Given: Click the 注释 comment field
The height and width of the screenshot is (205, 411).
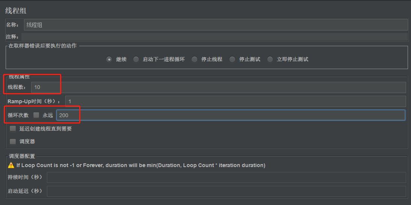Looking at the screenshot, I should [214, 37].
